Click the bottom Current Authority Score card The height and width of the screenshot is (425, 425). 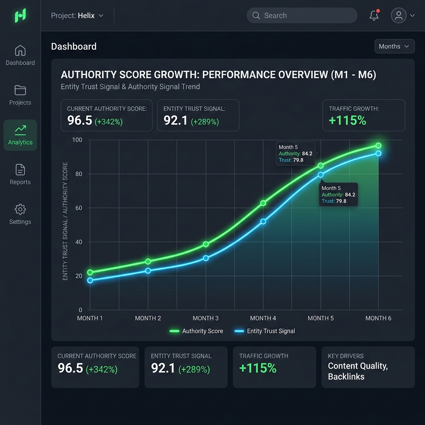(95, 367)
